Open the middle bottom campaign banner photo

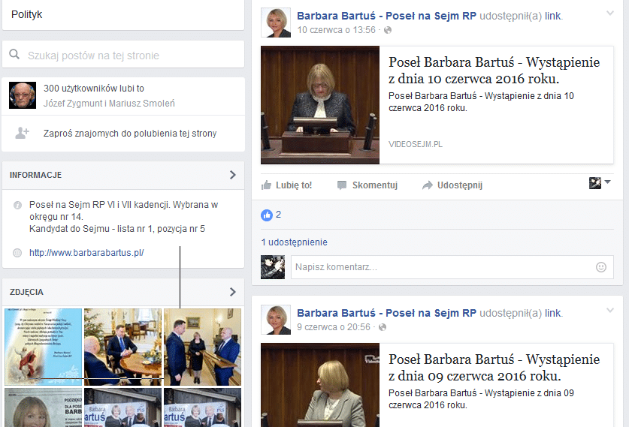pyautogui.click(x=122, y=407)
